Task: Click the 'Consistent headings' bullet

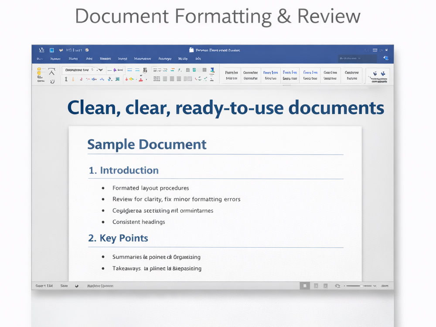Action: point(139,222)
